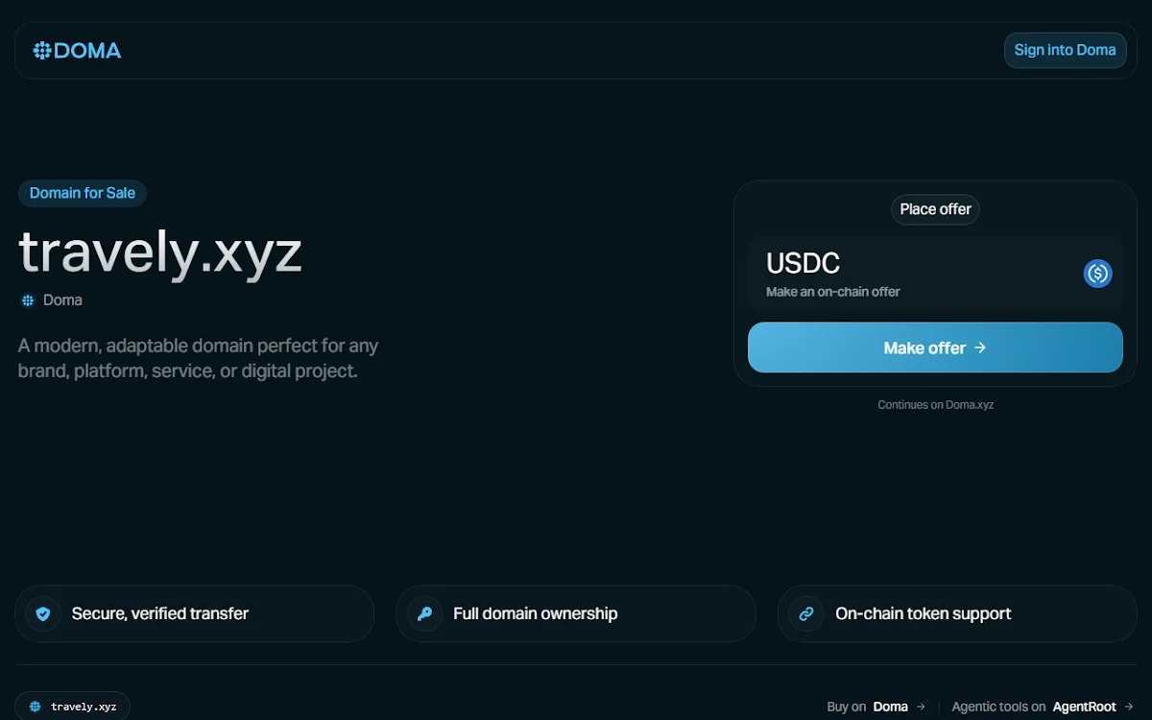The image size is (1152, 720).
Task: Open Agentic tools on AgentRoot link
Action: coord(1043,707)
